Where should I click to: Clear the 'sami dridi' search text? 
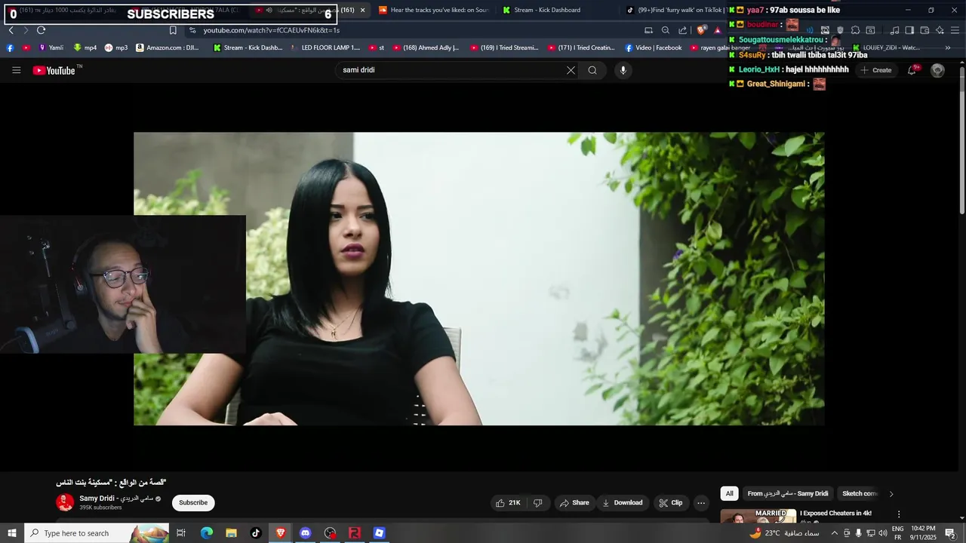(x=571, y=70)
